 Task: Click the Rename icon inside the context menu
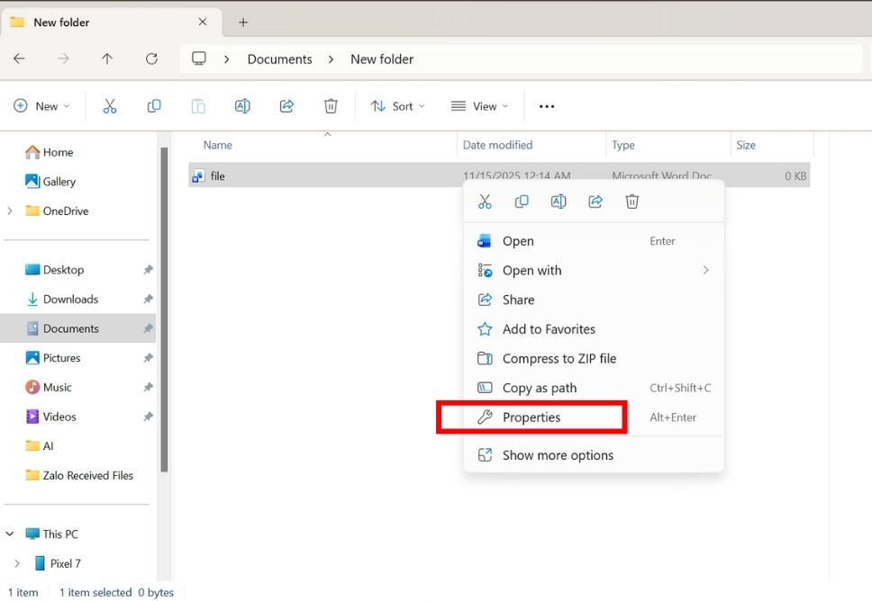[x=558, y=201]
